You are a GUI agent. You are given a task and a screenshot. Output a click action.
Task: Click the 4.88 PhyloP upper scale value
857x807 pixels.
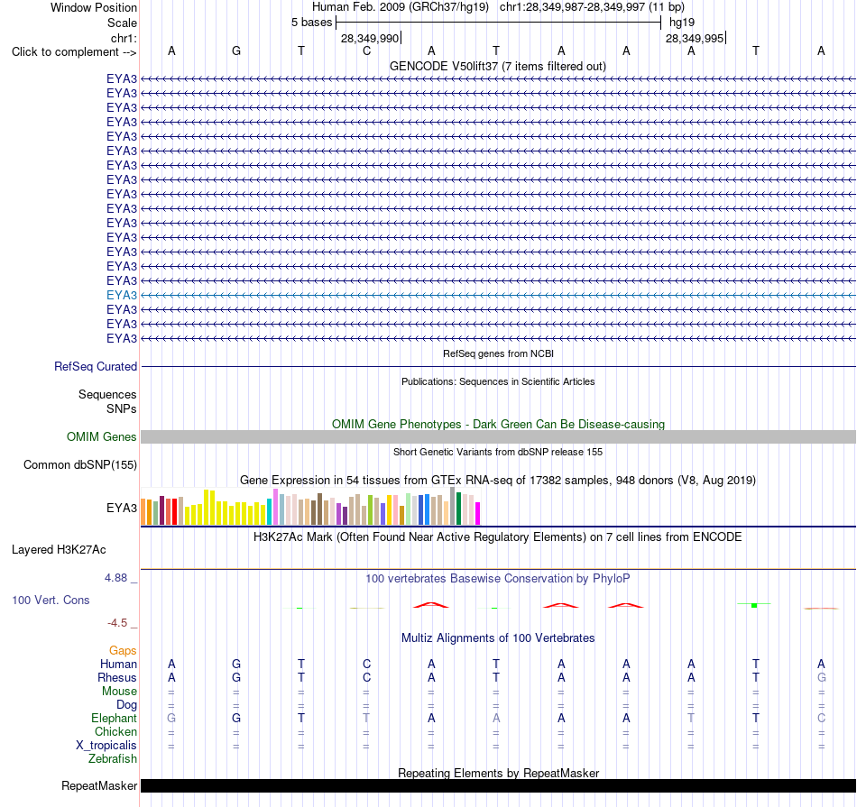tap(115, 577)
